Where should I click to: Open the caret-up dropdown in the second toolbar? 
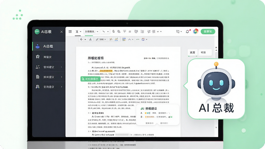131,40
